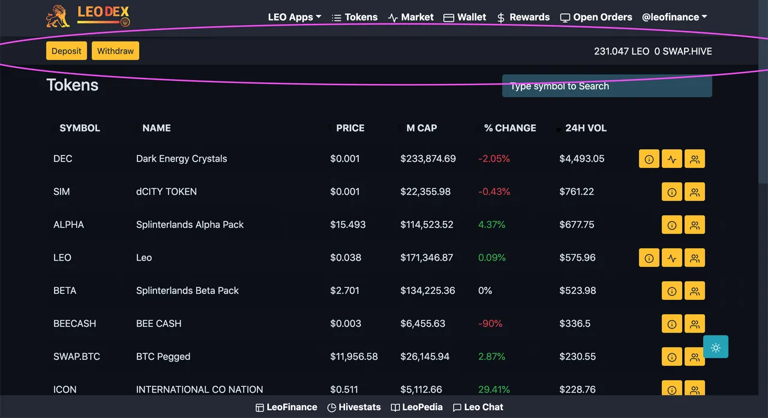Screen dimensions: 768x418
Task: View holders of BTC Pegged
Action: click(x=695, y=357)
